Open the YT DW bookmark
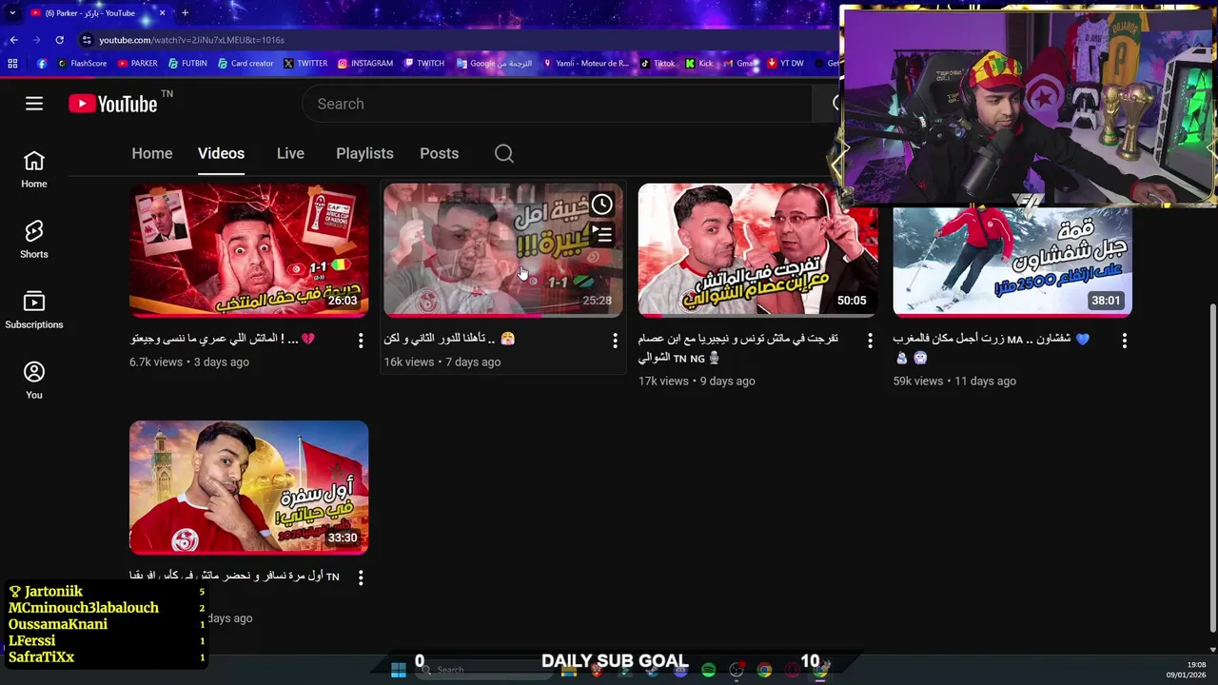 [785, 64]
